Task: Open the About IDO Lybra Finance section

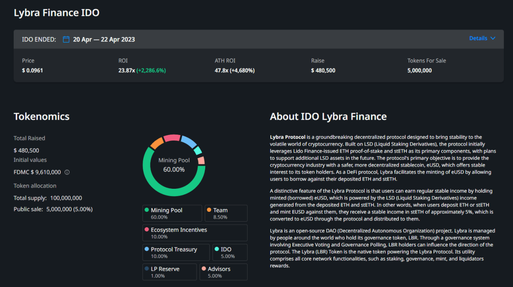Action: click(x=328, y=116)
